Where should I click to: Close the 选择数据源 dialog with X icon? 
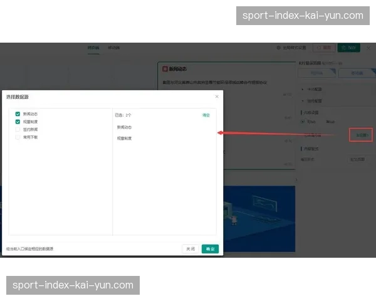pyautogui.click(x=217, y=97)
